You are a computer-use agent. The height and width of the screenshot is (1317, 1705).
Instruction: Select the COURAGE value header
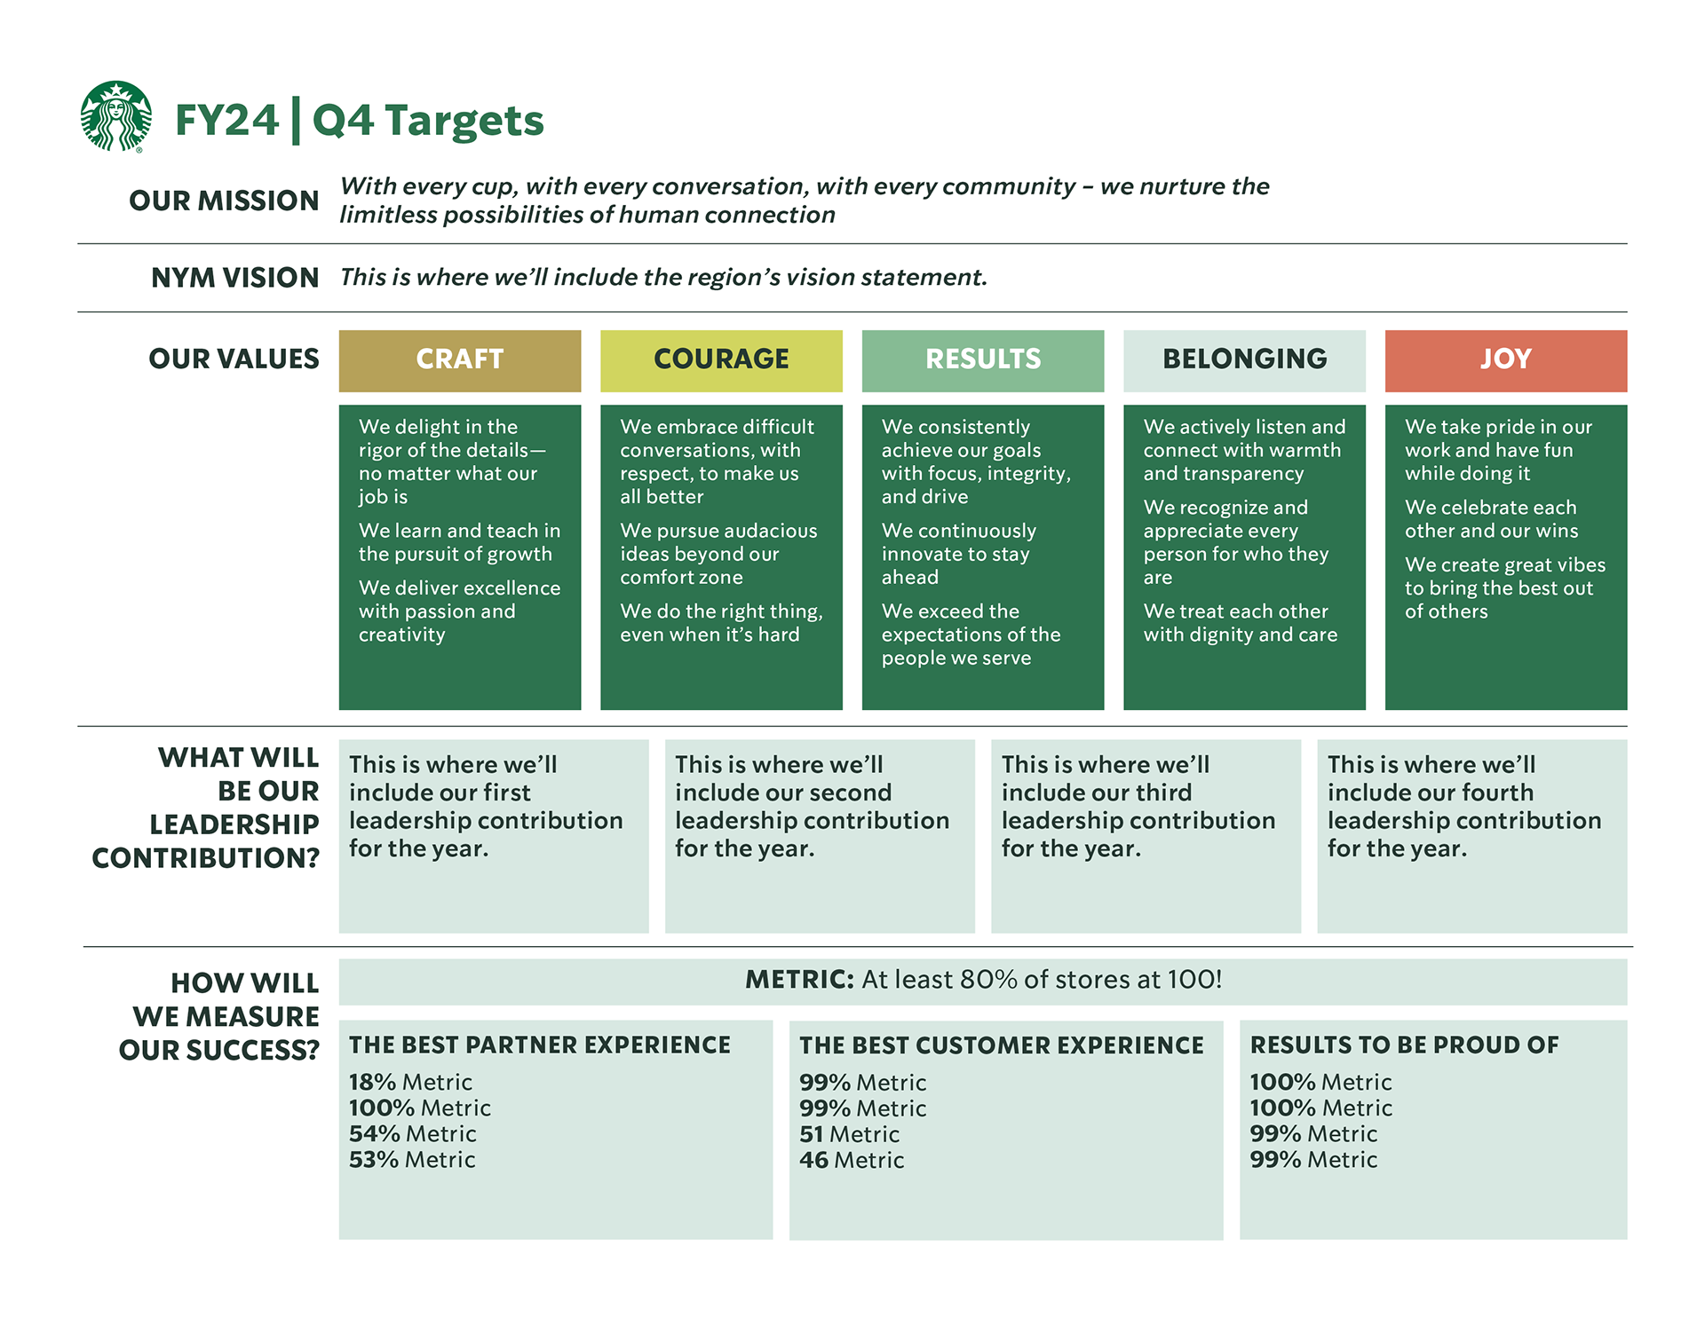click(721, 360)
